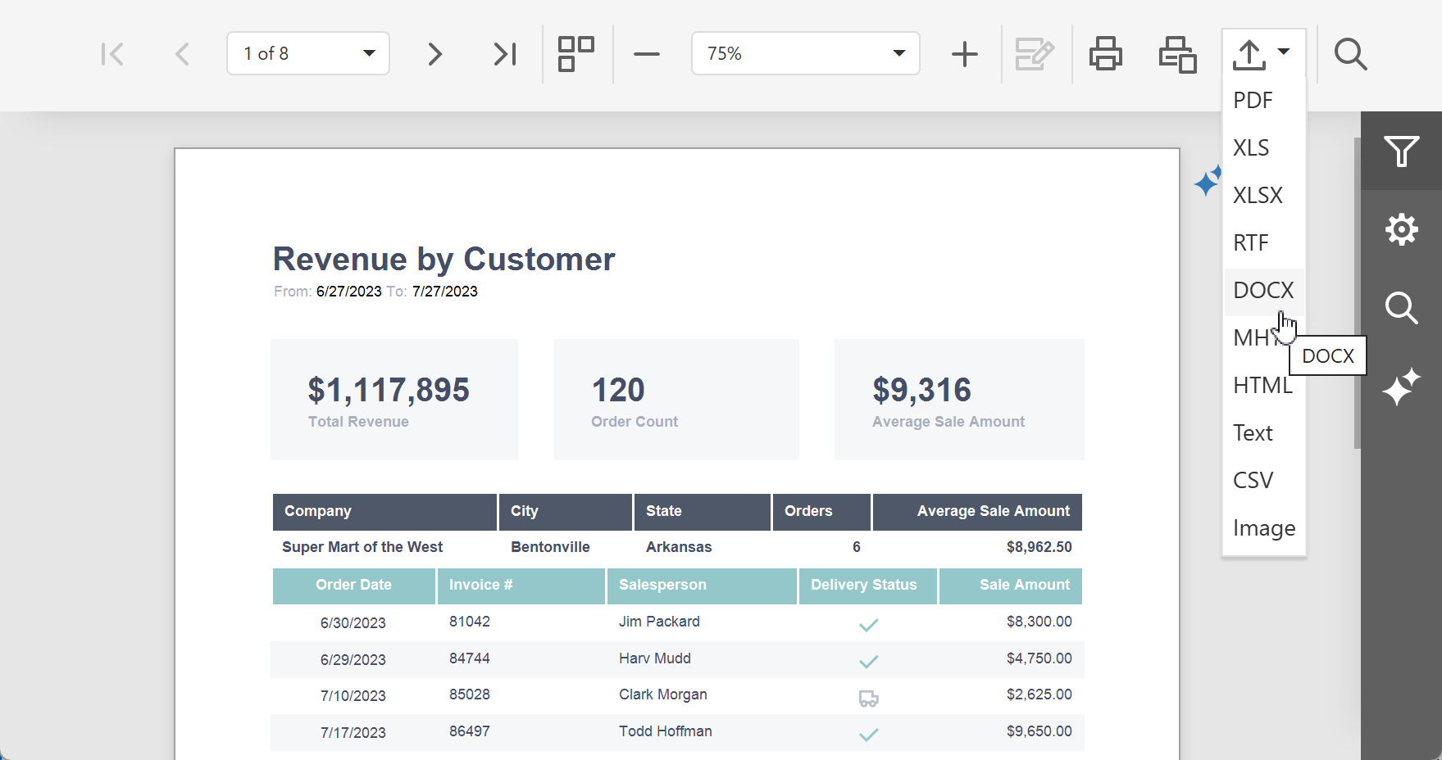The height and width of the screenshot is (760, 1442).
Task: Open the toolbar search magnifier
Action: pos(1350,54)
